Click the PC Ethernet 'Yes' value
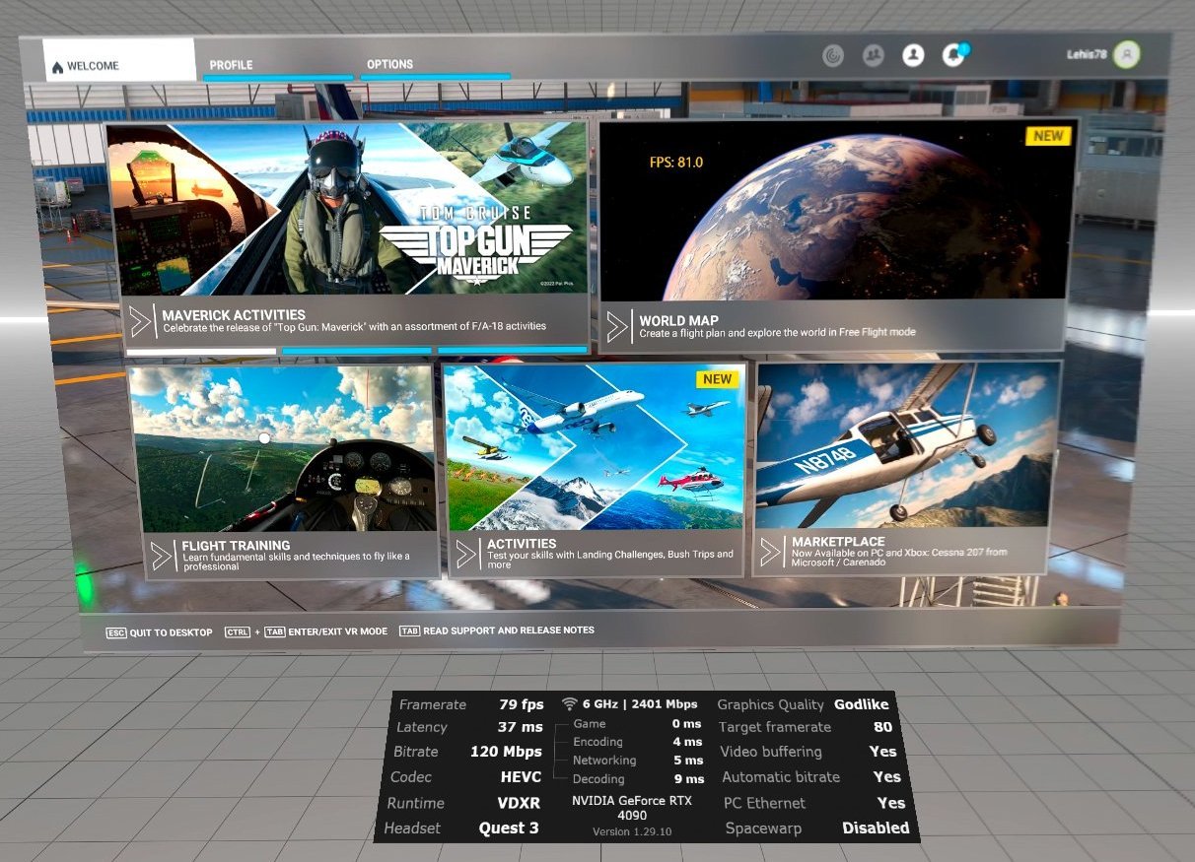The height and width of the screenshot is (862, 1195). tap(891, 803)
